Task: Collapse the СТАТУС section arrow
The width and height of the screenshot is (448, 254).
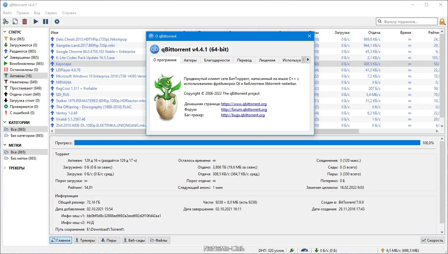Action: [x=5, y=32]
